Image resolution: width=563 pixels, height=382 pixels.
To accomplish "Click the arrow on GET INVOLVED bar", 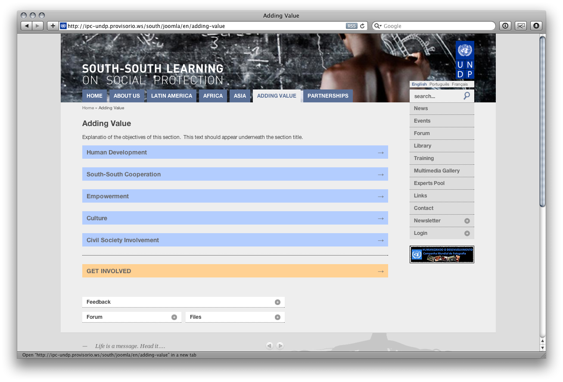I will 380,271.
